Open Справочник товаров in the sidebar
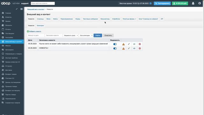Screen dimensions: 204x115 [13, 103]
